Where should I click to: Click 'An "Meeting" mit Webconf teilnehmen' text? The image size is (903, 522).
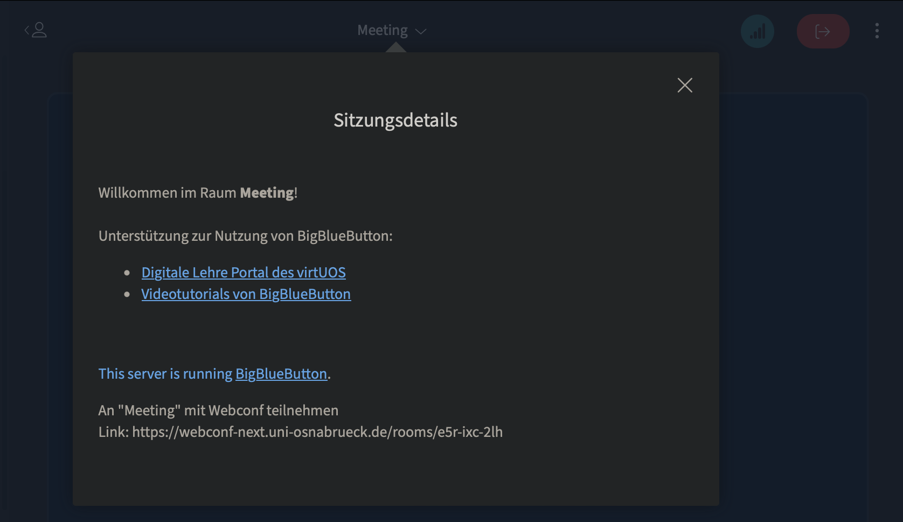point(218,410)
